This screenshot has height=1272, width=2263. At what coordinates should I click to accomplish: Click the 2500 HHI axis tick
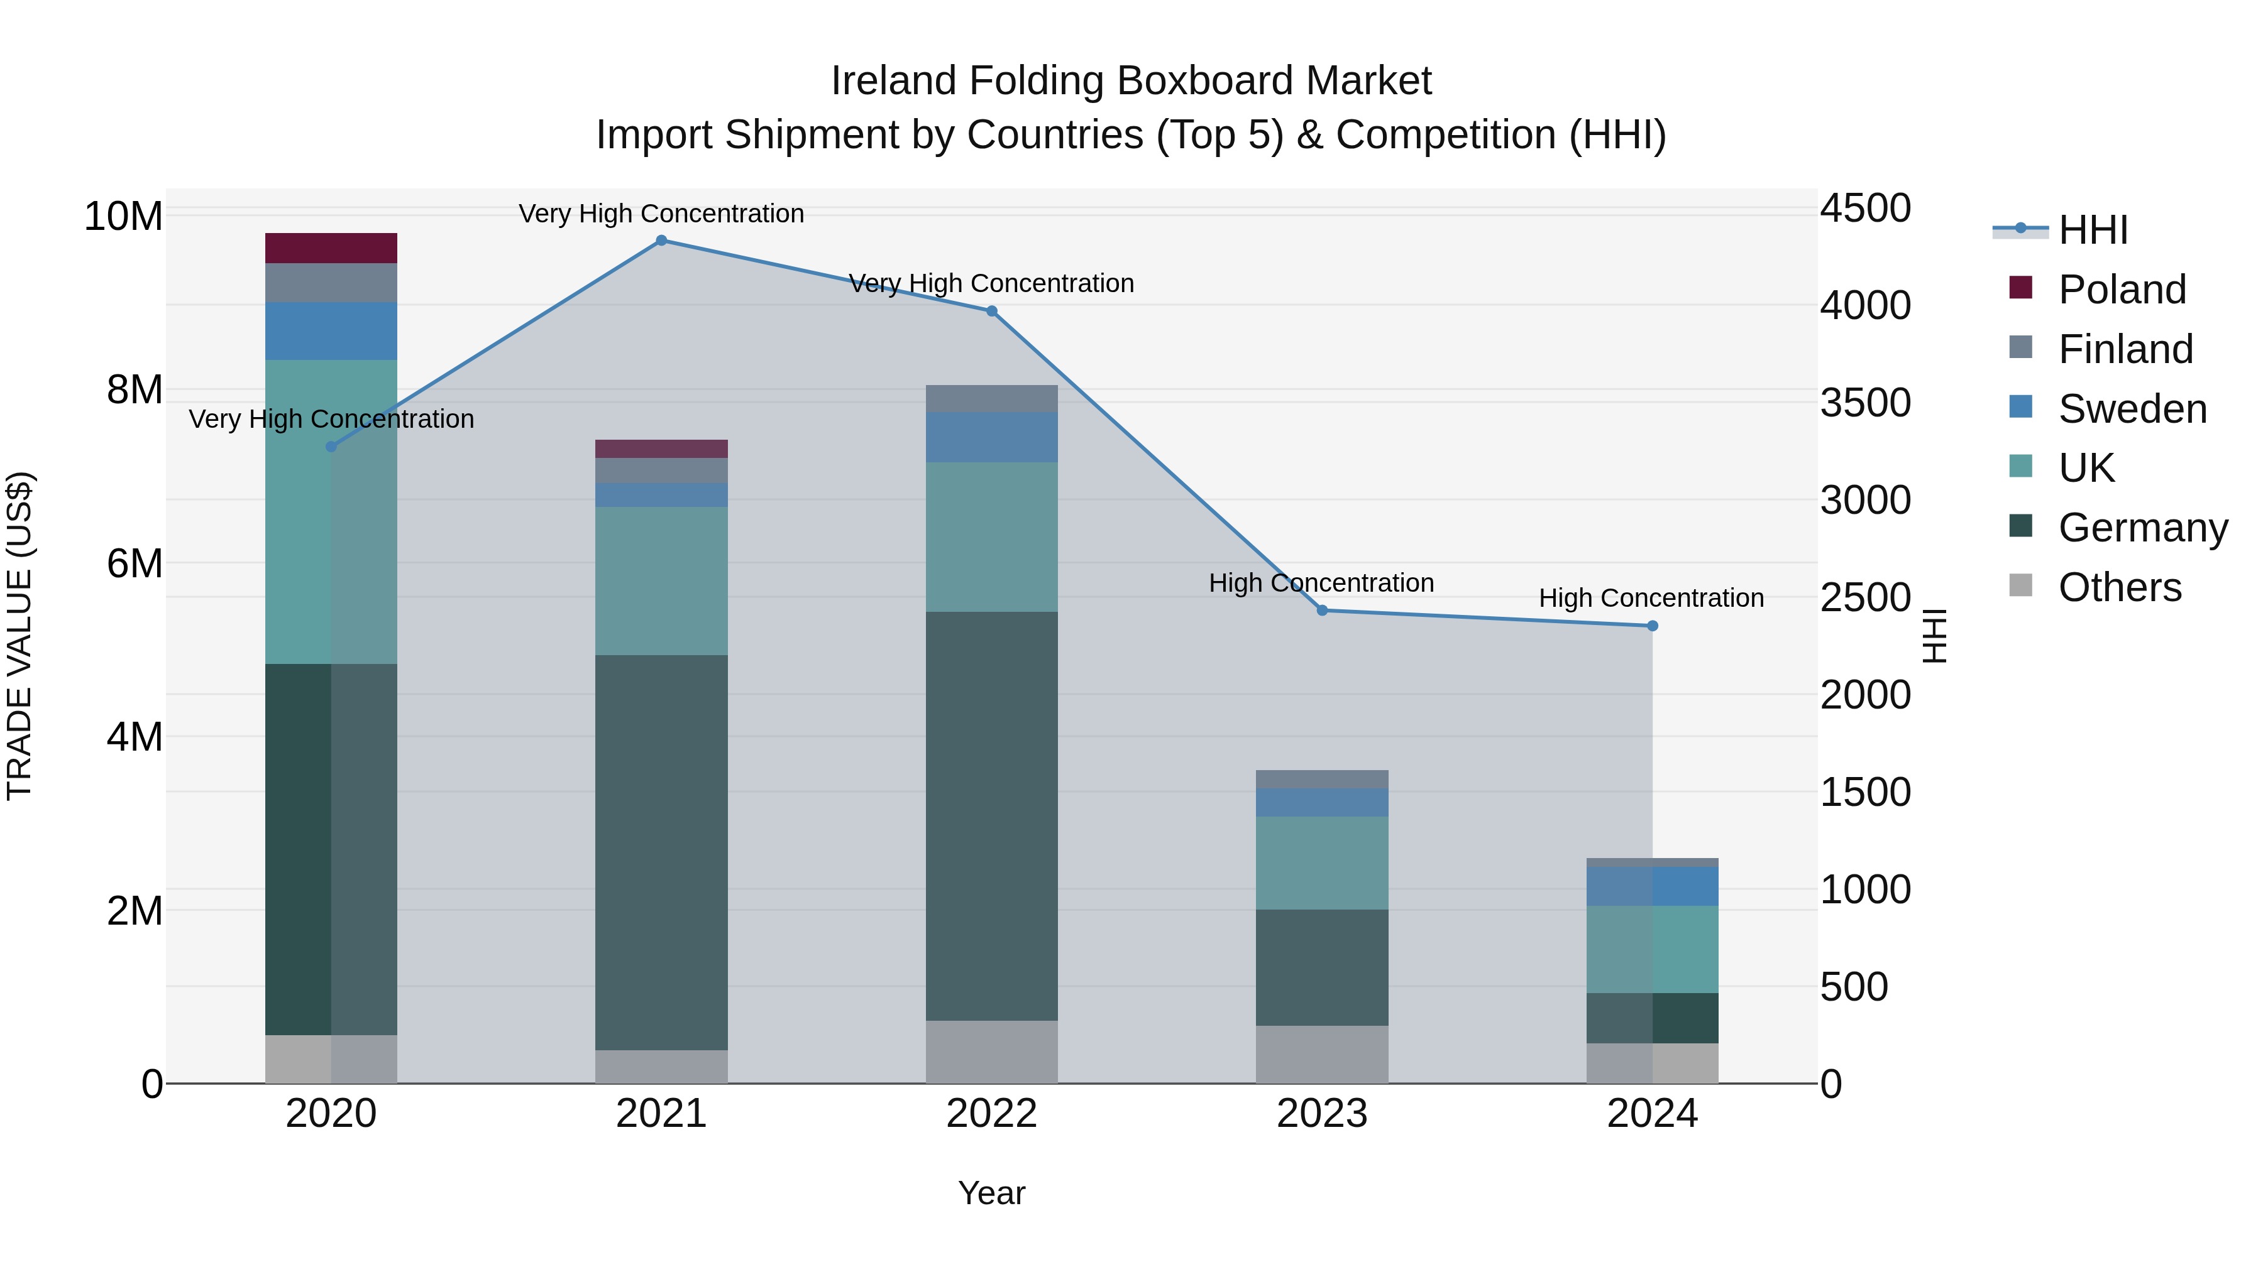[x=1865, y=598]
